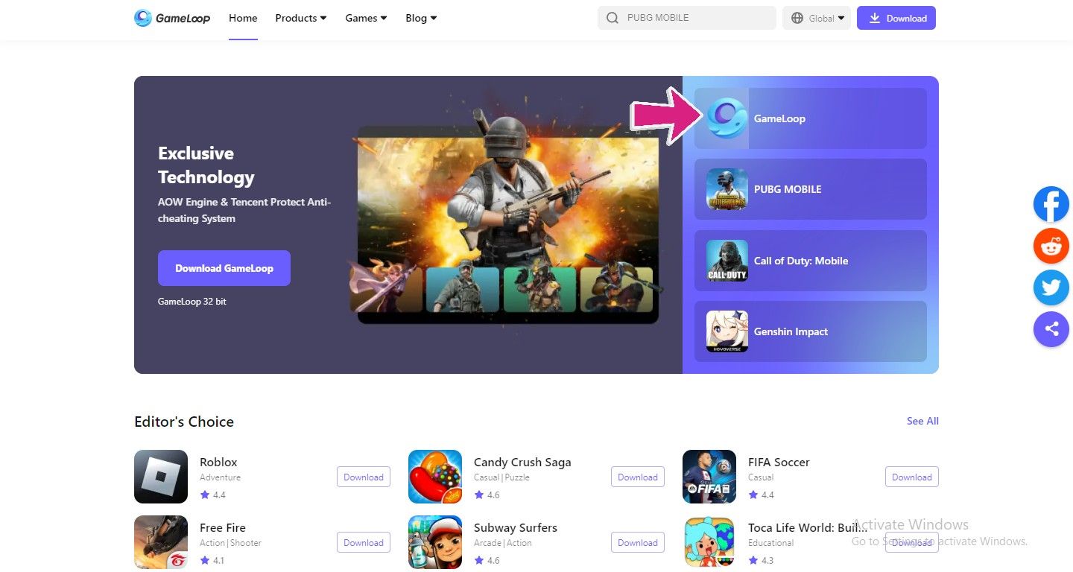Open the FIFA Soccer icon

(x=709, y=477)
